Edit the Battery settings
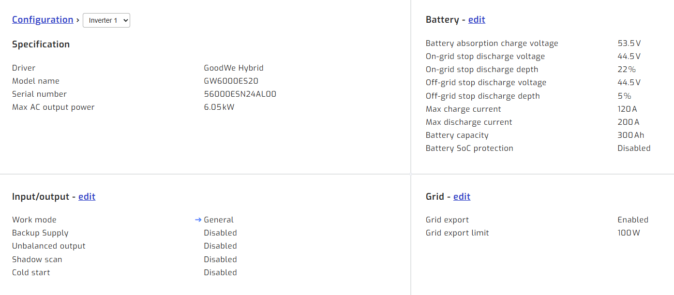This screenshot has width=674, height=295. pos(477,20)
